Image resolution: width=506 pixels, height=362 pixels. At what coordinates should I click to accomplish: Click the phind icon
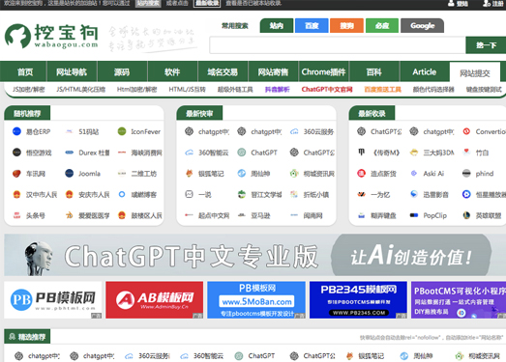coord(466,173)
